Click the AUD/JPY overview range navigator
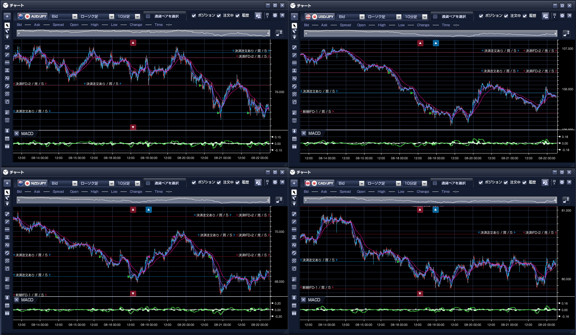The width and height of the screenshot is (576, 335). coord(143,33)
